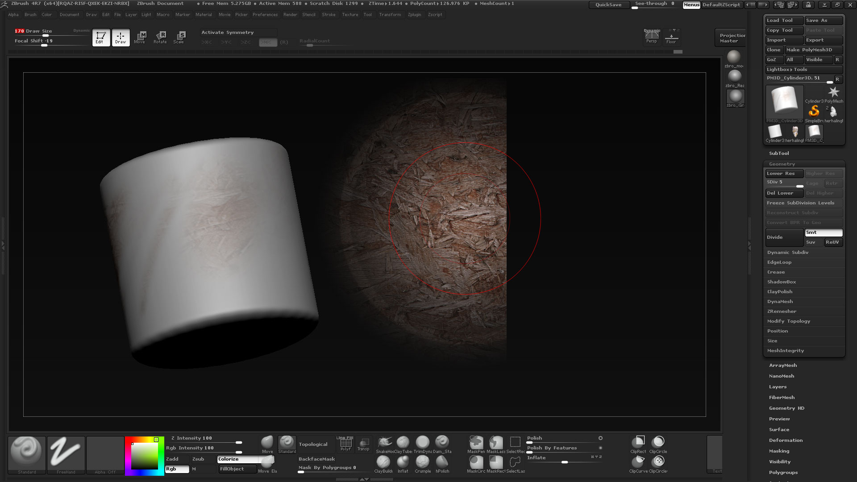Open the Texture menu
This screenshot has width=857, height=482.
[350, 15]
